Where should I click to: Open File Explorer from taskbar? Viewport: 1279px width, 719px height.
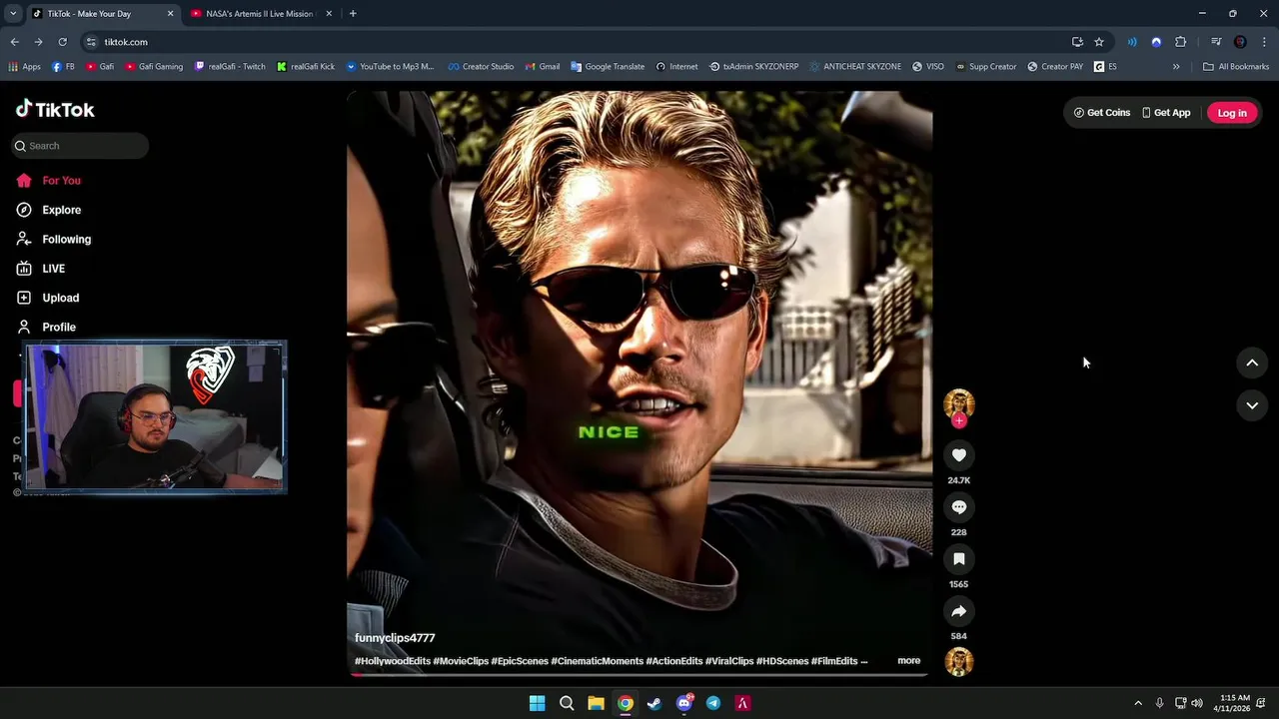pos(596,703)
